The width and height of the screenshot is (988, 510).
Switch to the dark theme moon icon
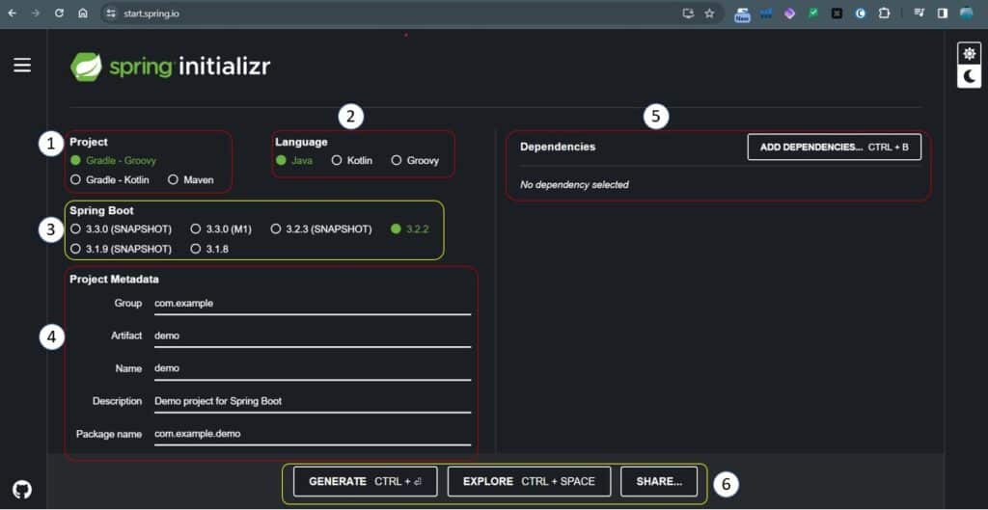point(969,77)
